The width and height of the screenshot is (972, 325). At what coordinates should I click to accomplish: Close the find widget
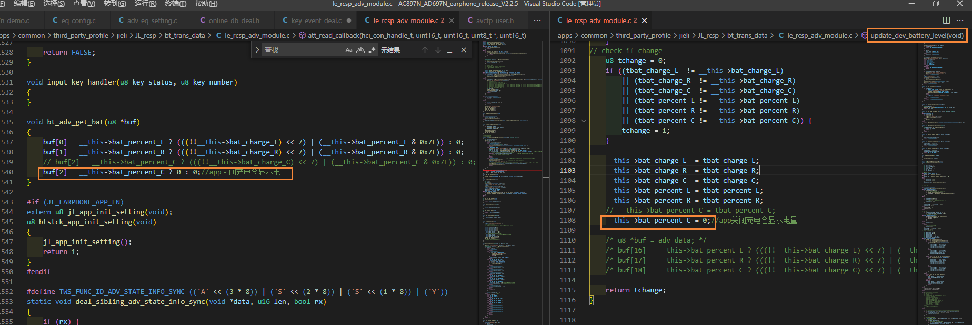pos(464,50)
